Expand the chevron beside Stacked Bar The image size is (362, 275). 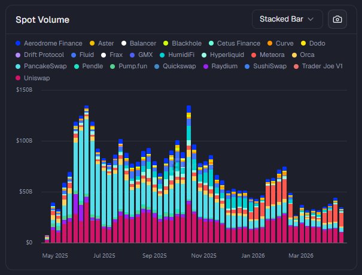click(x=311, y=19)
